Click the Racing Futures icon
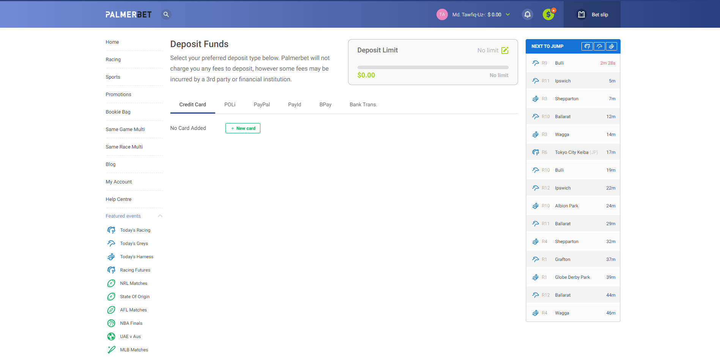 point(111,270)
